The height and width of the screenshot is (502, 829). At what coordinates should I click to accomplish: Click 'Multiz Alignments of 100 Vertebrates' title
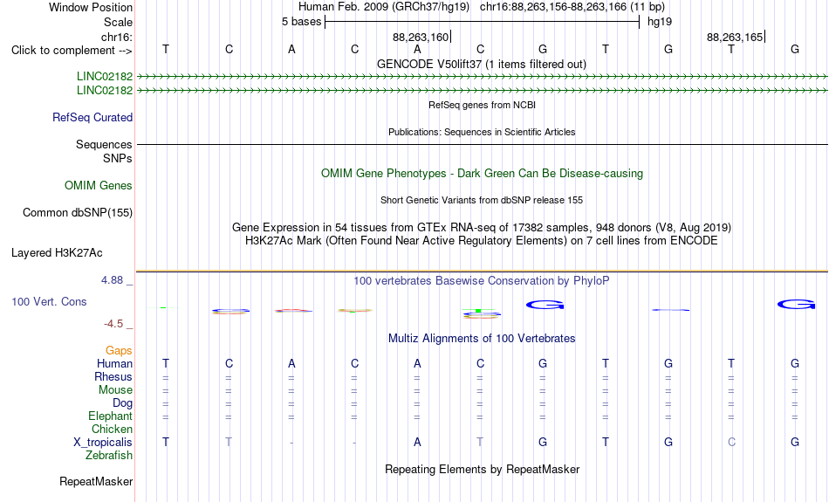coord(482,339)
